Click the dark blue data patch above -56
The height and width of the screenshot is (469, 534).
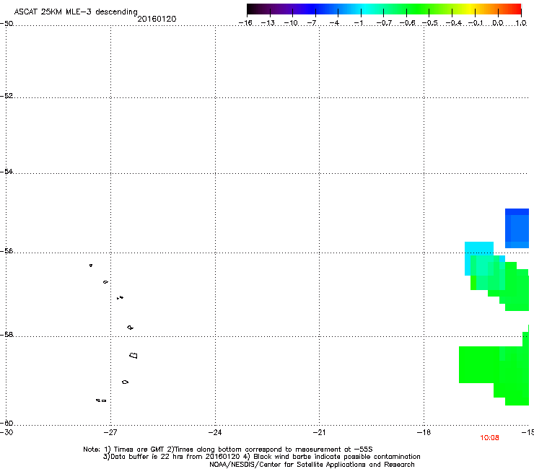pos(517,228)
